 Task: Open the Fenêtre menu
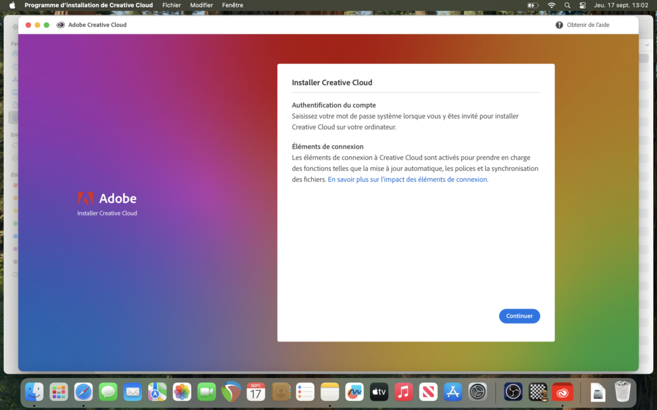coord(232,5)
